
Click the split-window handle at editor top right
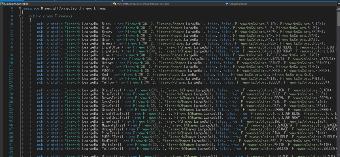coord(339,4)
